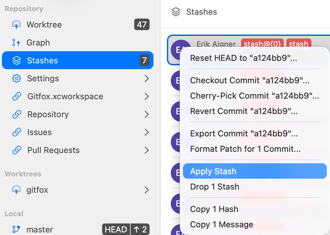Choose Drop 1 Stash
330x235 pixels.
[x=255, y=187]
